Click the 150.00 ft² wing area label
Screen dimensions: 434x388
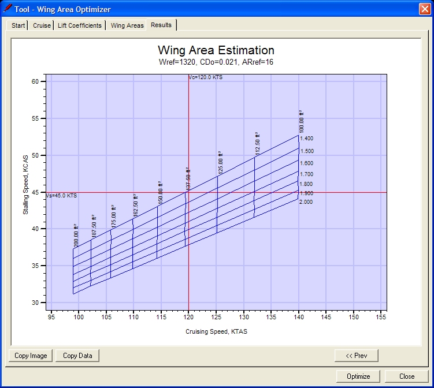(x=160, y=193)
